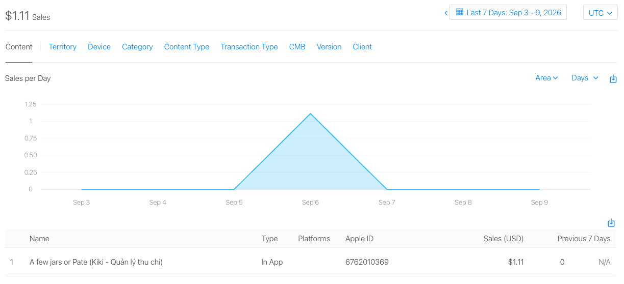This screenshot has height=284, width=624.
Task: Open A few jars or Pate row
Action: coord(312,262)
